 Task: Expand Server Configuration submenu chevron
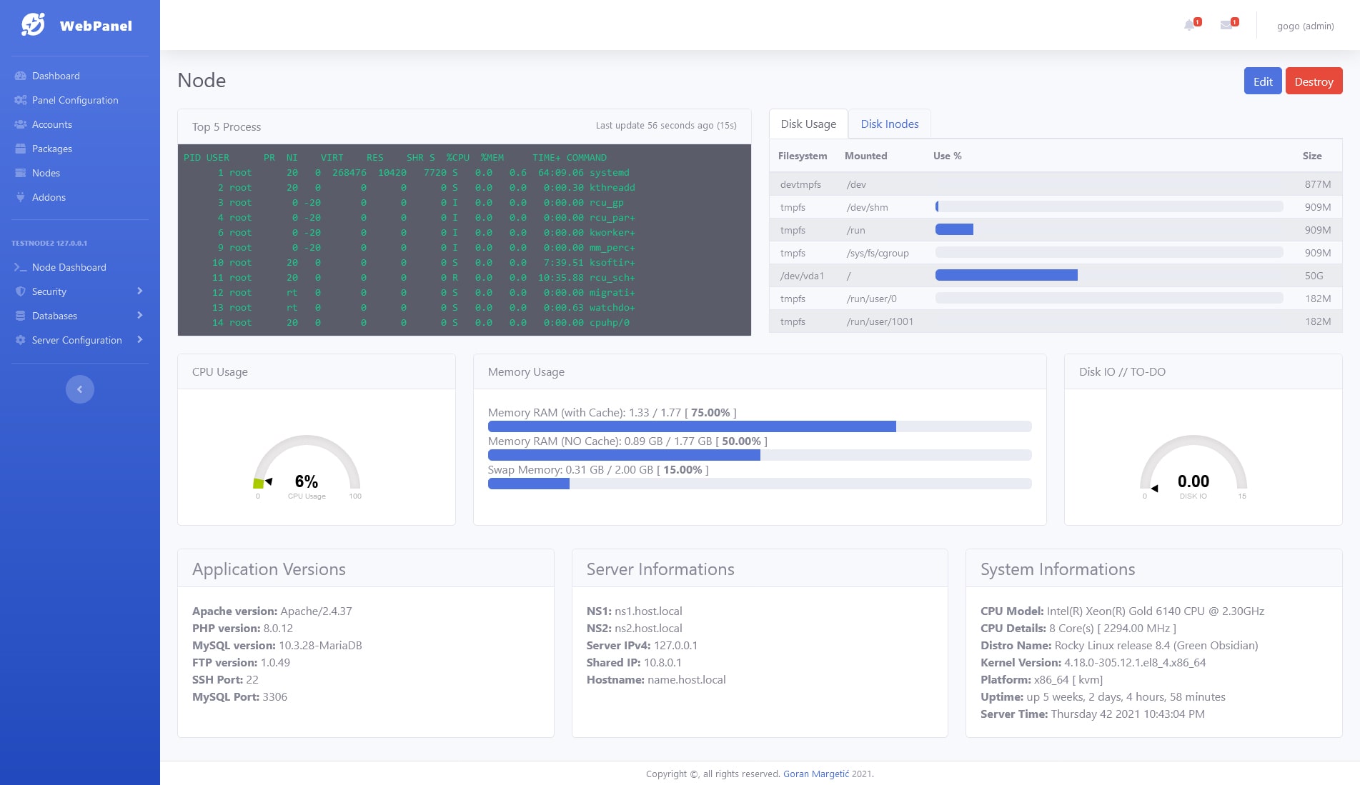(x=140, y=339)
